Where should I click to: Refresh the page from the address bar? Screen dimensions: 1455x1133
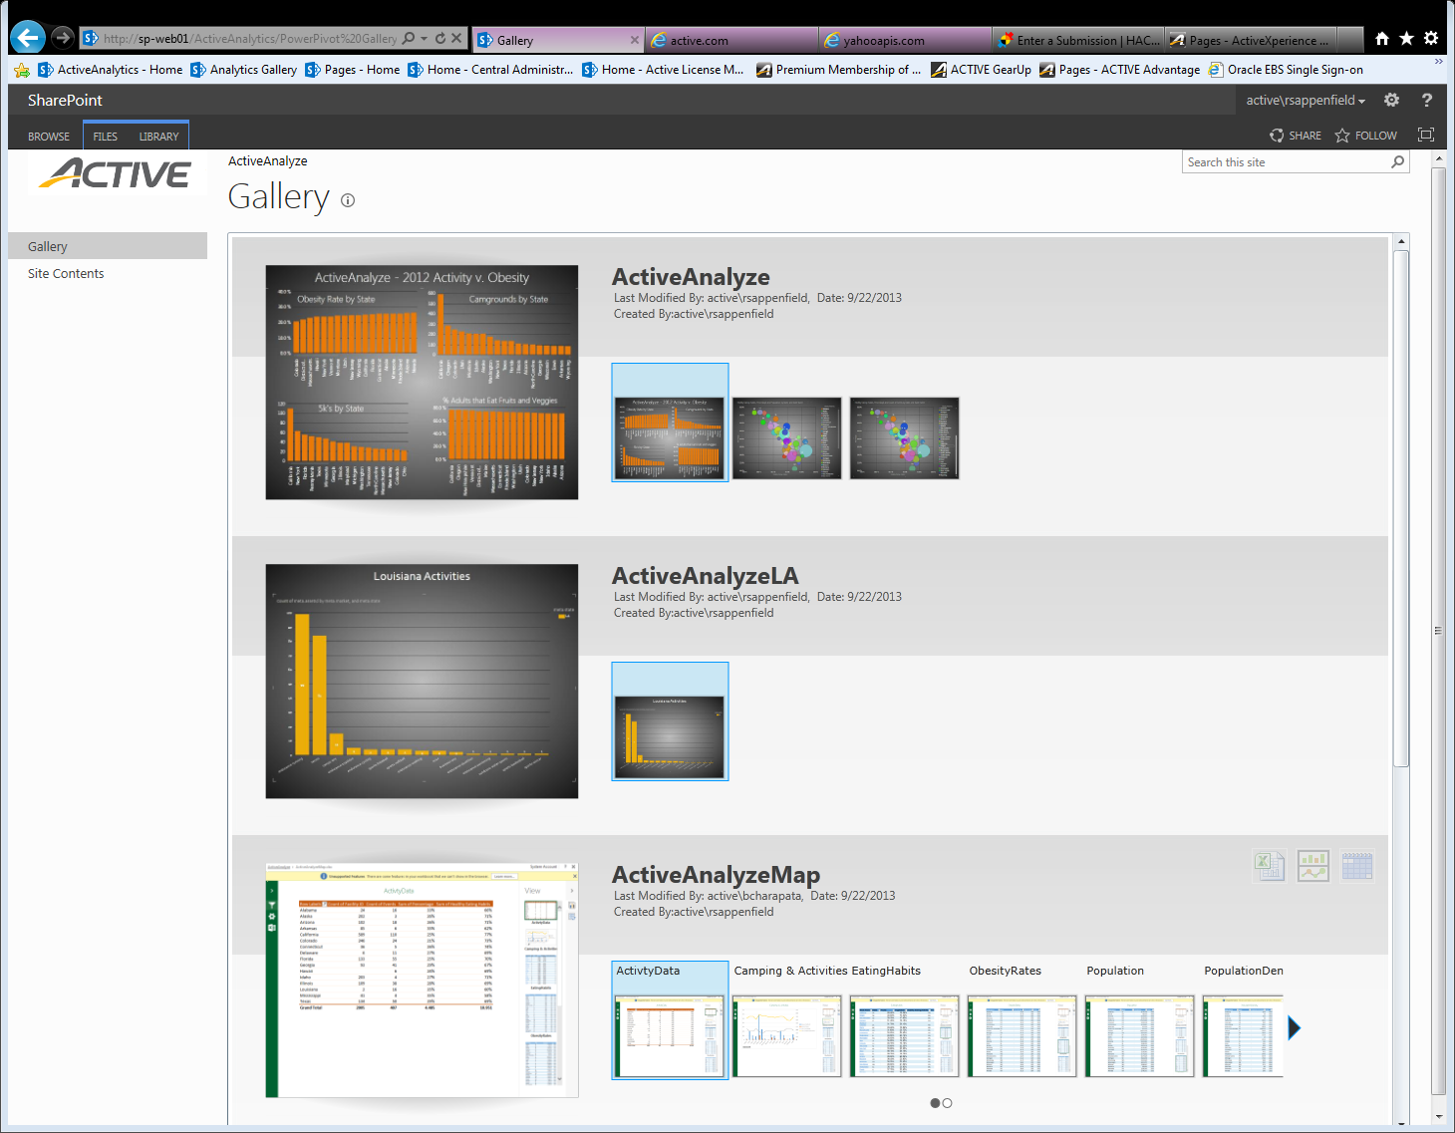[x=440, y=38]
